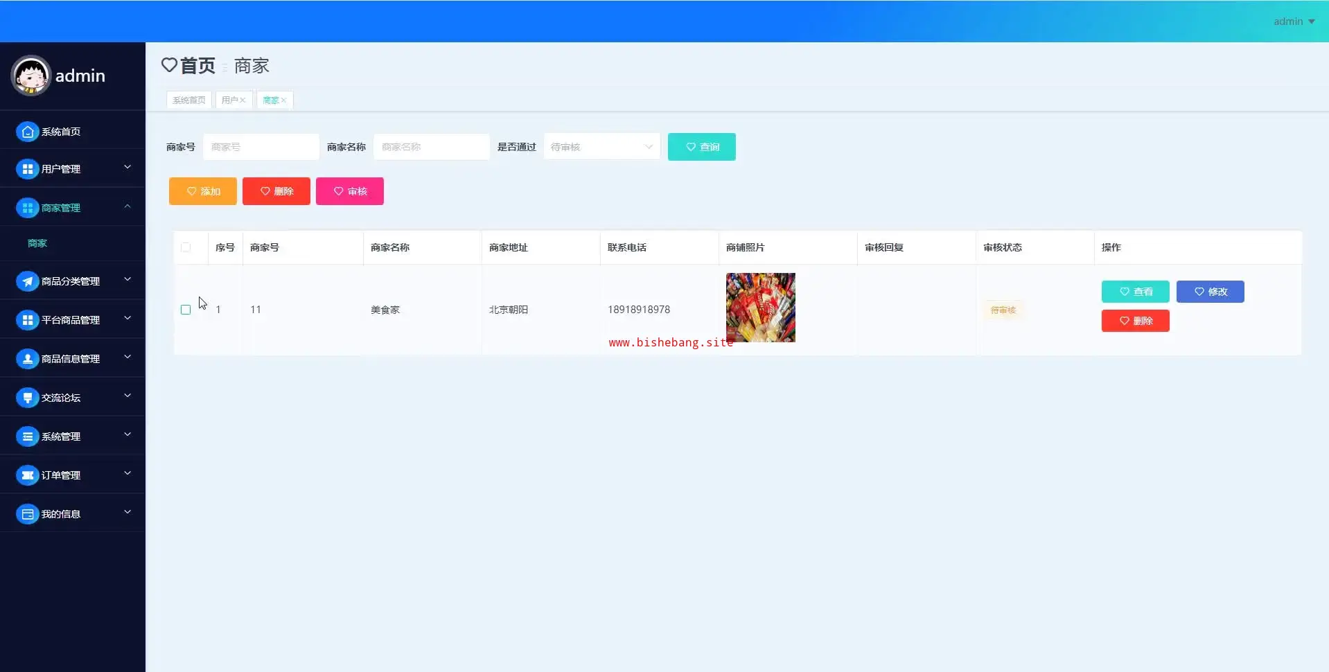Click the 首页 breadcrumb heading
This screenshot has width=1329, height=672.
click(197, 65)
